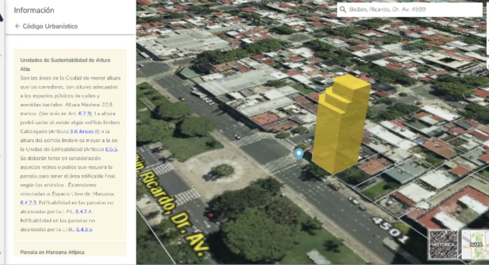Switch to the HISTÓRICA basemap thumbnail
Viewport: 489px width, 265px height.
tap(443, 245)
